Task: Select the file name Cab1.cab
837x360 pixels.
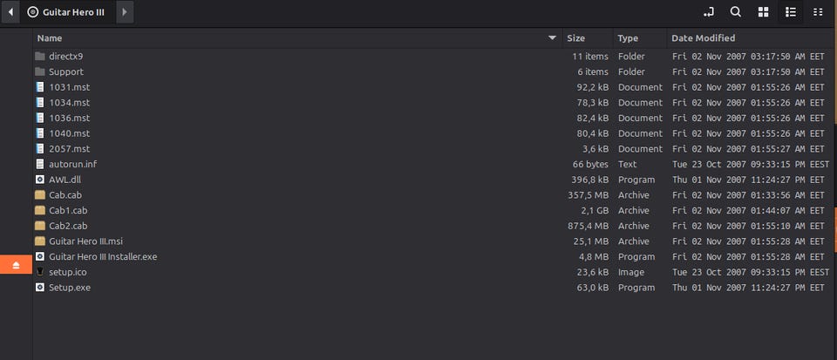Action: 68,211
